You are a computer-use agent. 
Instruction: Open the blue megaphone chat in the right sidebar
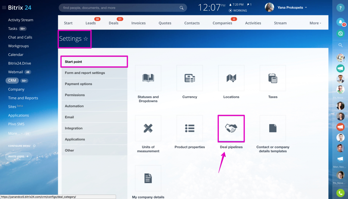(340, 159)
